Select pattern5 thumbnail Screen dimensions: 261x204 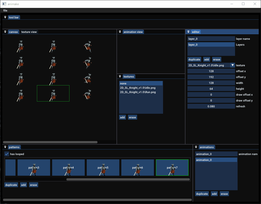tap(103, 168)
